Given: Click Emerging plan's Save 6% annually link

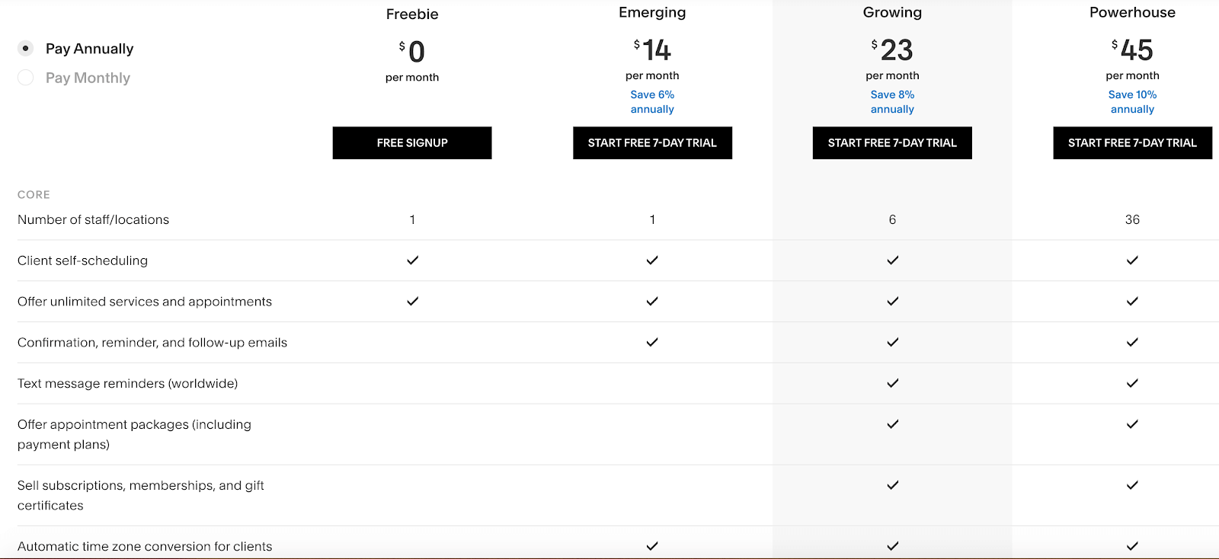Looking at the screenshot, I should (x=652, y=102).
